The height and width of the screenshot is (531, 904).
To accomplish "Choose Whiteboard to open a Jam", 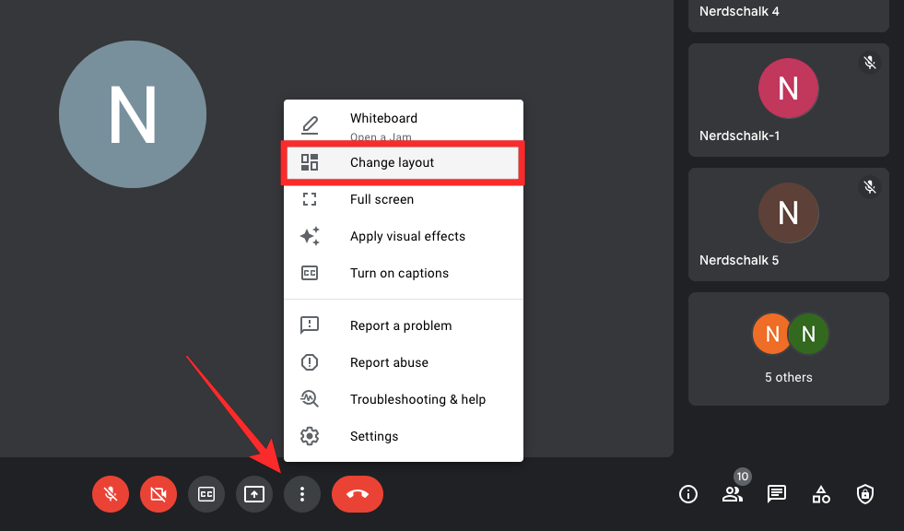I will click(x=383, y=118).
